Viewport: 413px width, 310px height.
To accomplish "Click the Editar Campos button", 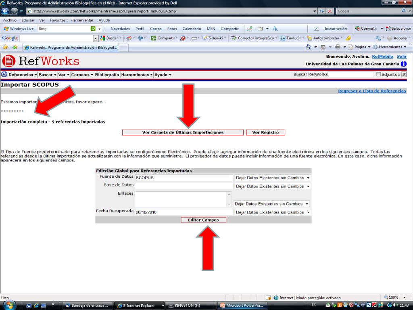I will click(x=203, y=220).
